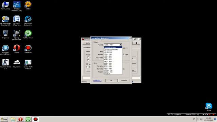Choose Особый at bottom of size list

tap(113, 74)
